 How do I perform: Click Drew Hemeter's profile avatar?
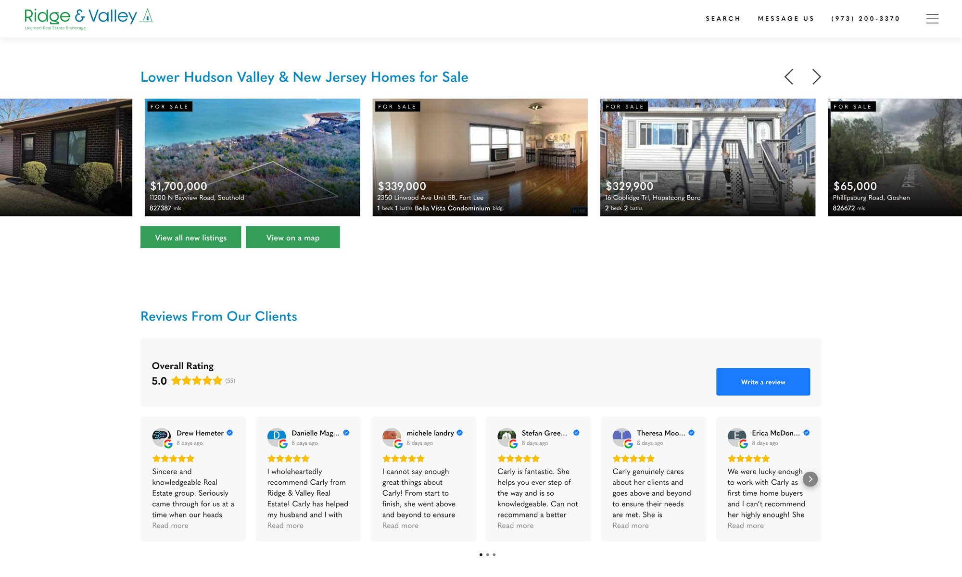[162, 437]
